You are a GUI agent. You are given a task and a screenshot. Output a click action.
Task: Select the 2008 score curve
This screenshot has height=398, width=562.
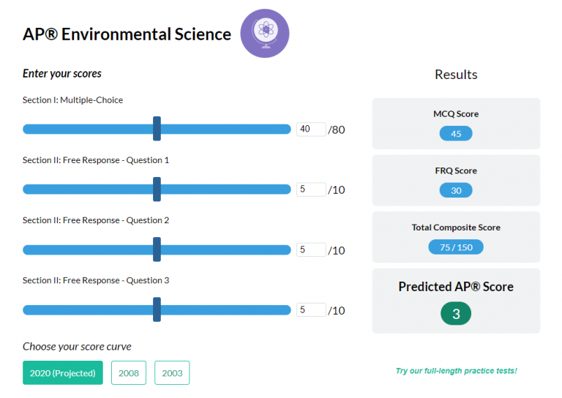129,372
